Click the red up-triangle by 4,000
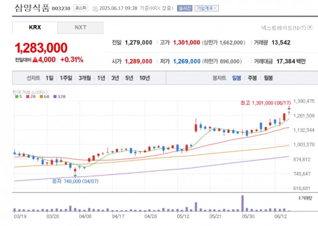This screenshot has height=226, width=318. pyautogui.click(x=35, y=60)
